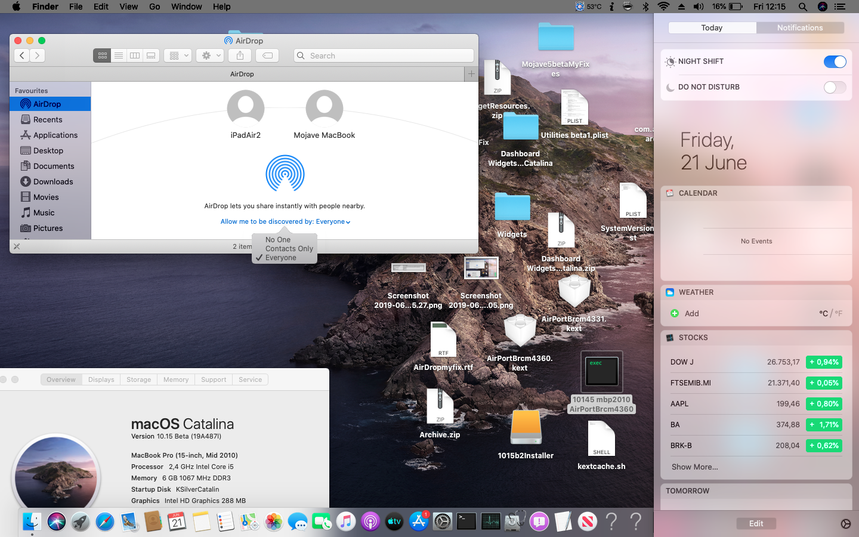Click the Share toolbar button in Finder

click(240, 55)
